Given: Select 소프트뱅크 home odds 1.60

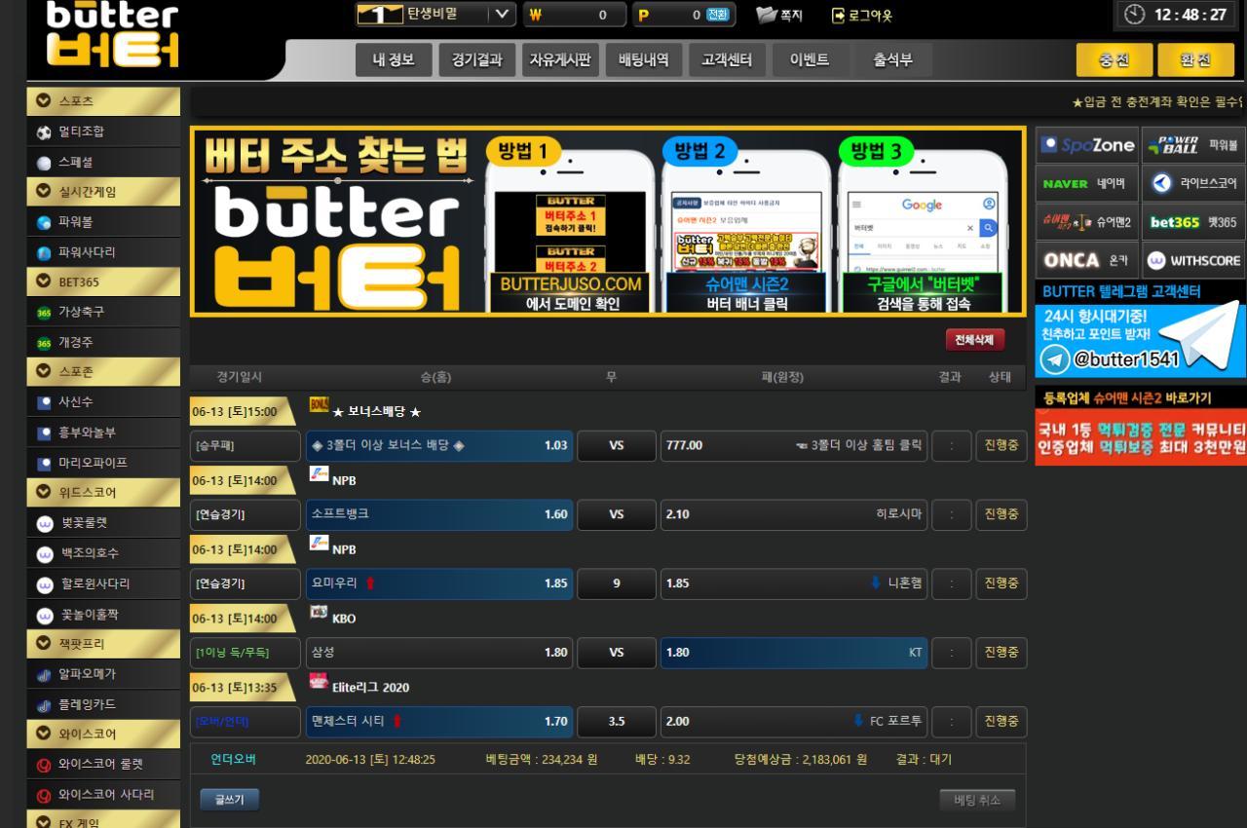Looking at the screenshot, I should pos(439,514).
